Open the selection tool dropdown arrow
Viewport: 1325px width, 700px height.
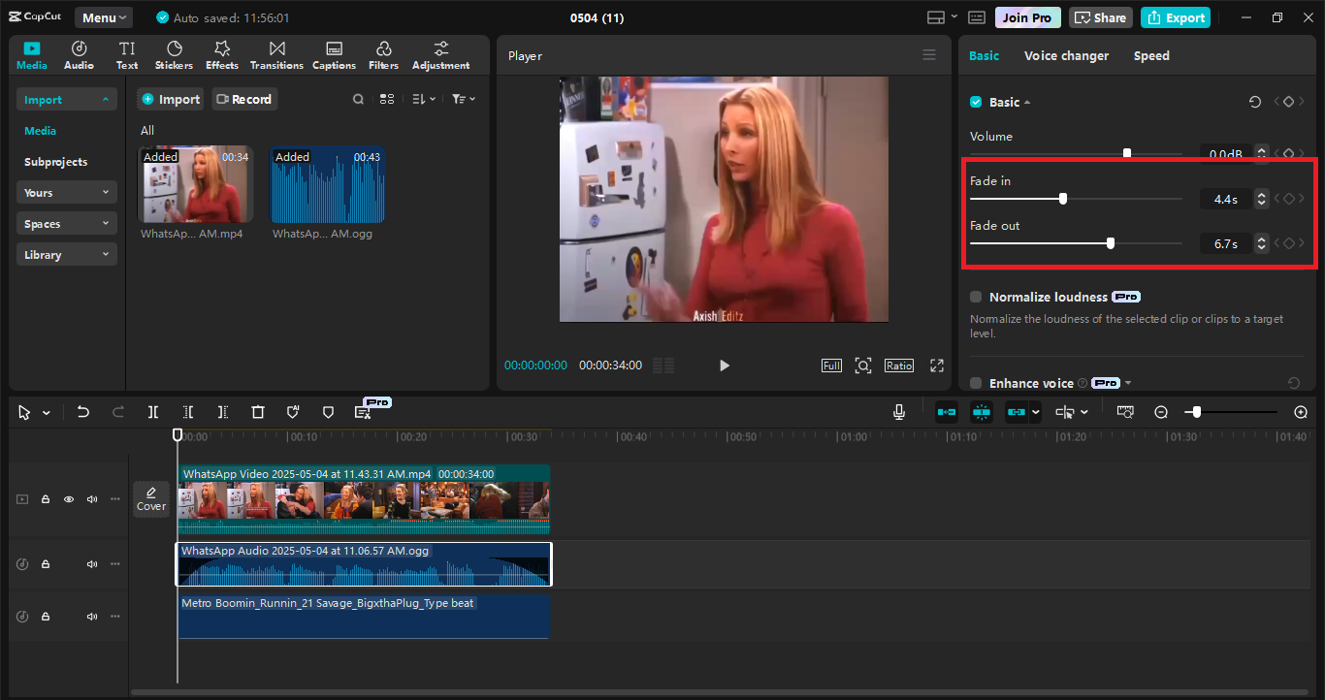click(x=46, y=413)
